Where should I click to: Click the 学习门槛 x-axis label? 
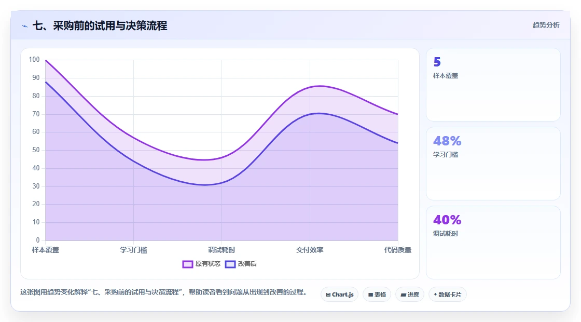pyautogui.click(x=133, y=250)
